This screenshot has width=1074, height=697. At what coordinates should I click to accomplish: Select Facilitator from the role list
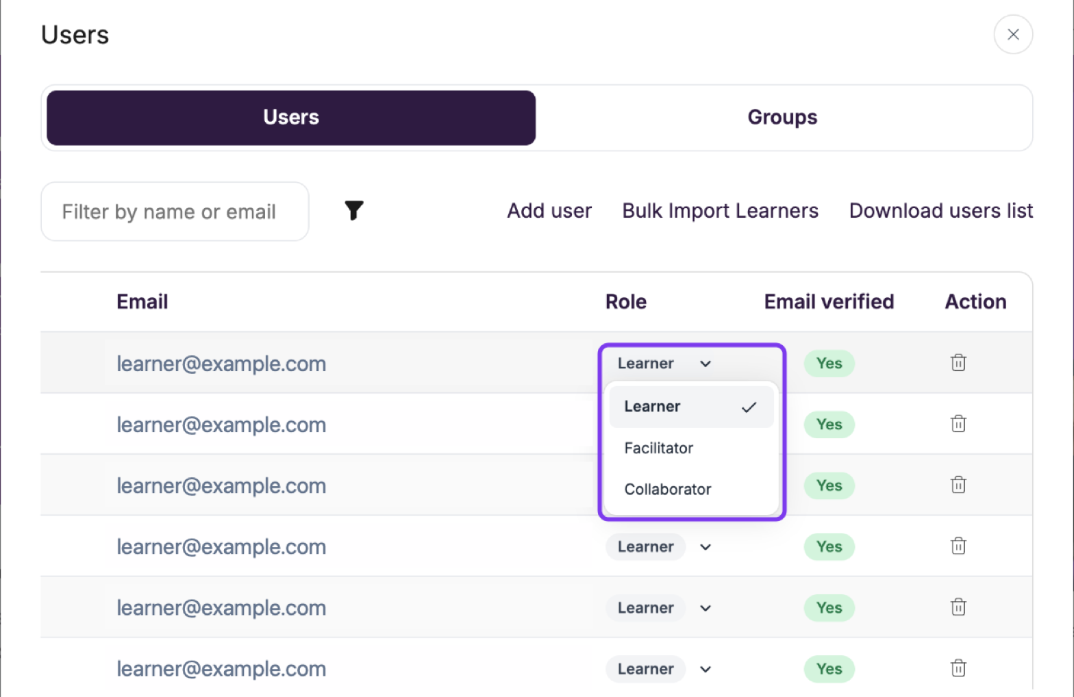click(x=691, y=448)
